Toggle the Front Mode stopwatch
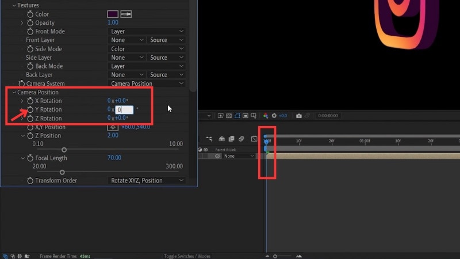Screen dimensions: 460x259 (x=30, y=31)
